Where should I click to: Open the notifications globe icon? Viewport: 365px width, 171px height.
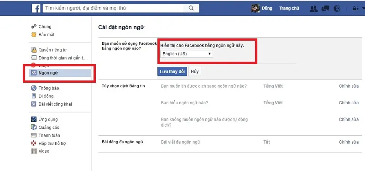(x=337, y=9)
